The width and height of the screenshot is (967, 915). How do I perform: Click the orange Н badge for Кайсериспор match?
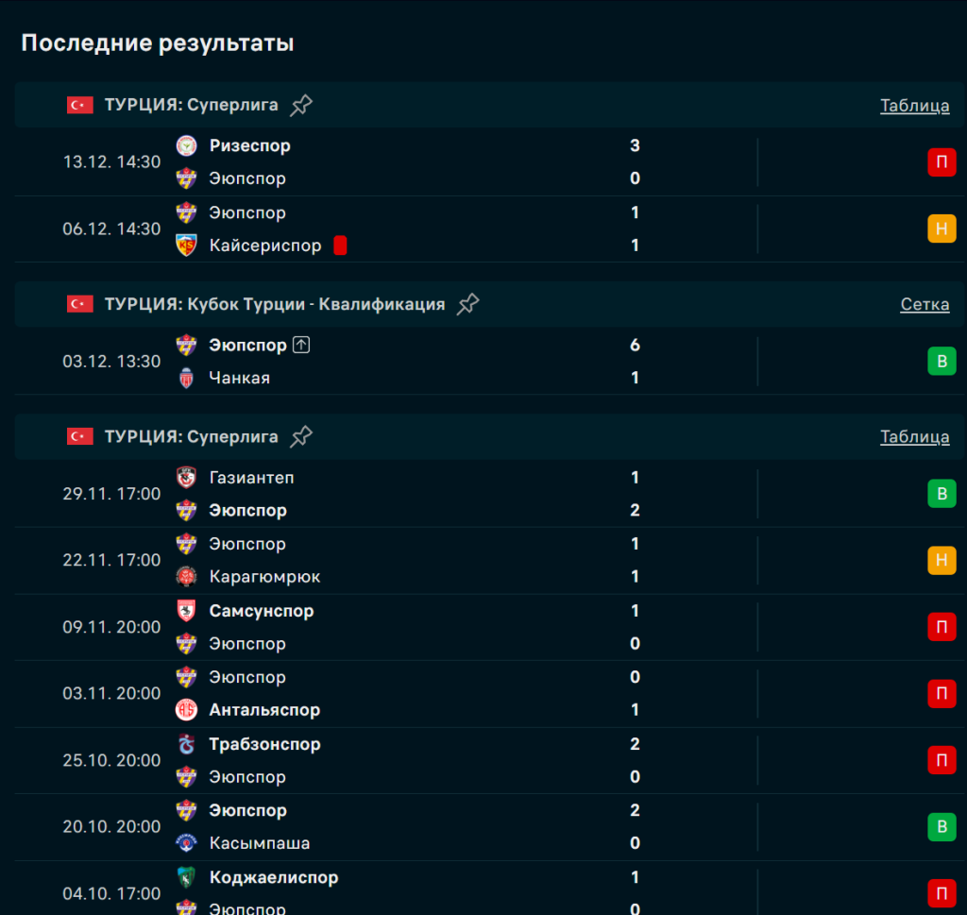point(941,229)
